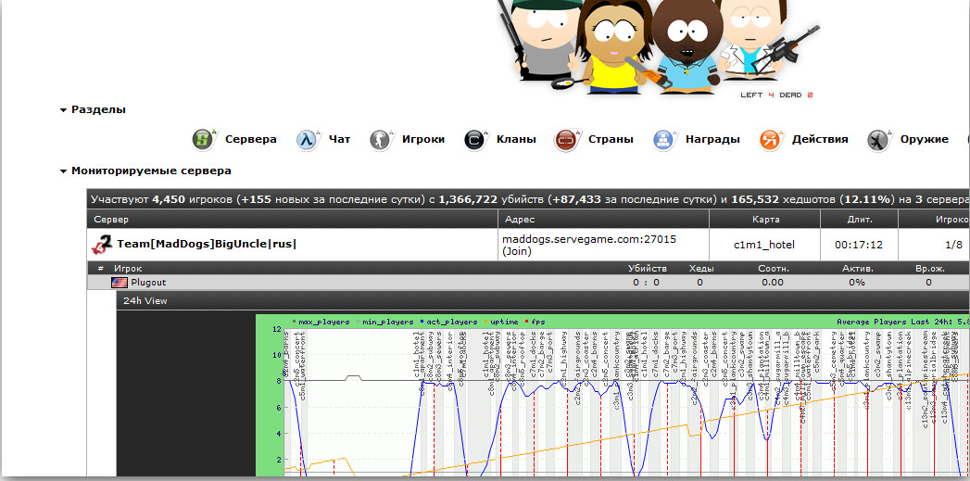Screen dimensions: 970x481
Task: Click the 00:17:12 duration cell
Action: (x=859, y=245)
